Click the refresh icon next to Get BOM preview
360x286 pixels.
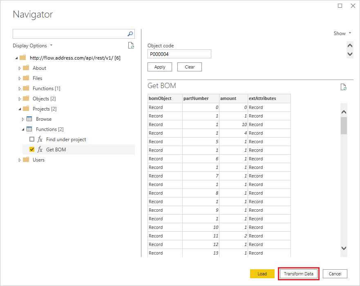pos(343,87)
